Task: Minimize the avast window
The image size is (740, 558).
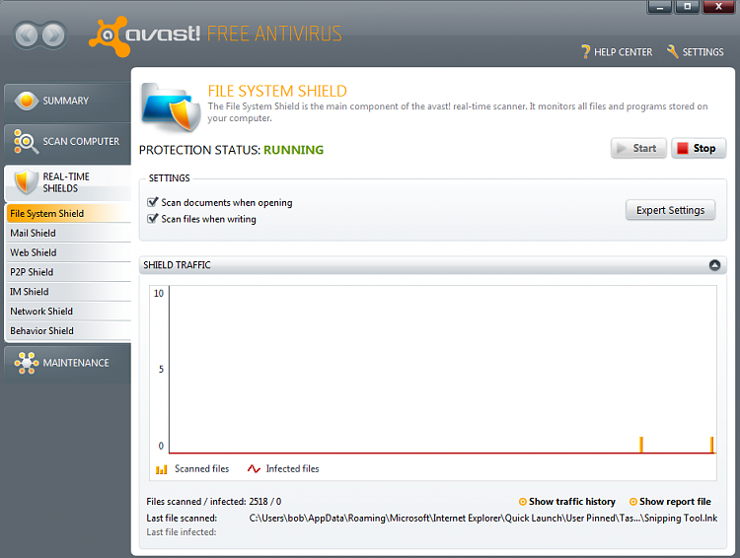Action: click(660, 7)
